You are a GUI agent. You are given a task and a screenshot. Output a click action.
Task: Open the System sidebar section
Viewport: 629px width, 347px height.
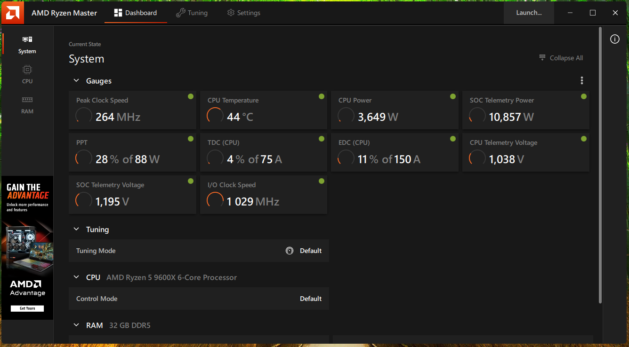(27, 45)
